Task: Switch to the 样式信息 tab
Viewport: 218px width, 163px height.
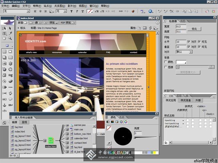Action: pos(185,101)
